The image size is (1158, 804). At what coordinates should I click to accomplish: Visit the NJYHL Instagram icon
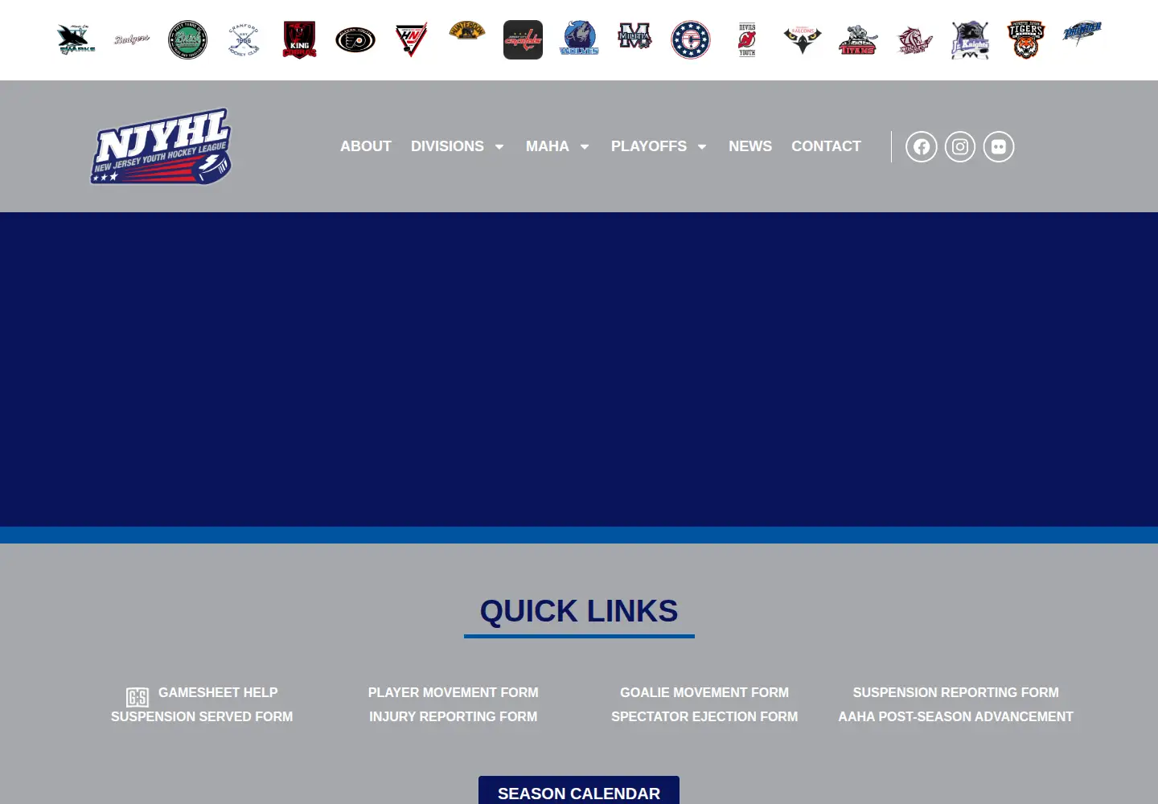pos(960,146)
